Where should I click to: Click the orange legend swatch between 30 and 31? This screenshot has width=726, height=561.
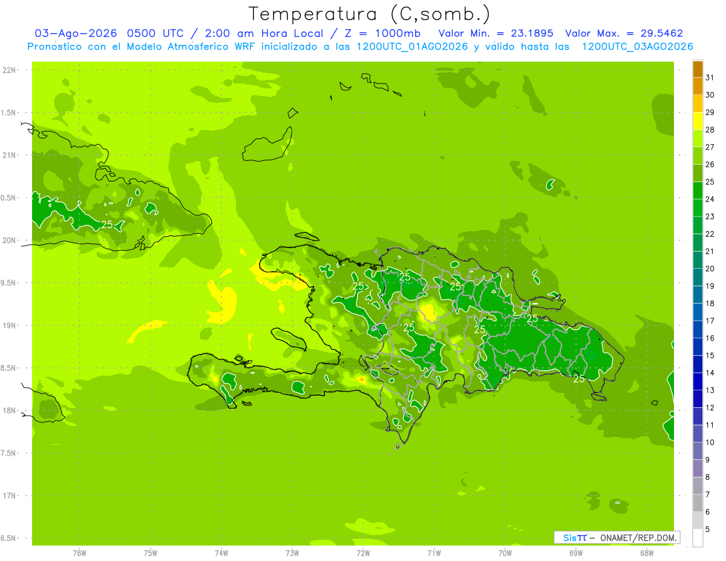(x=698, y=87)
